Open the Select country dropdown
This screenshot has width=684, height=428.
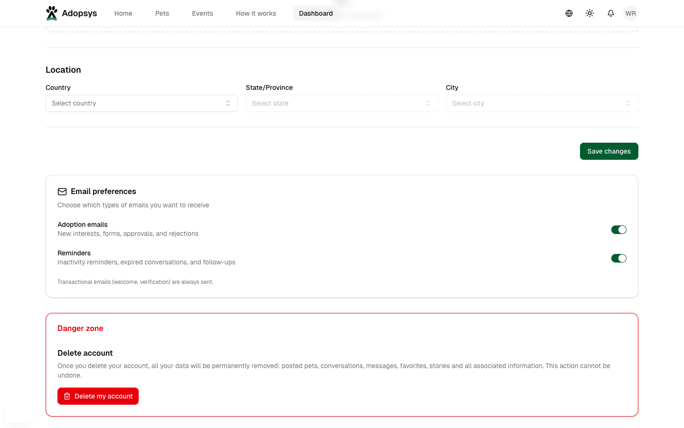(142, 103)
